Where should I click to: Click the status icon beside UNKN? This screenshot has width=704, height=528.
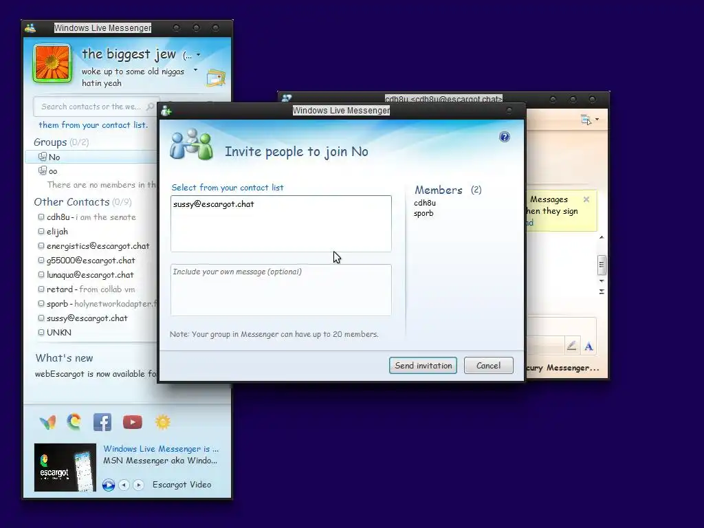tap(41, 332)
